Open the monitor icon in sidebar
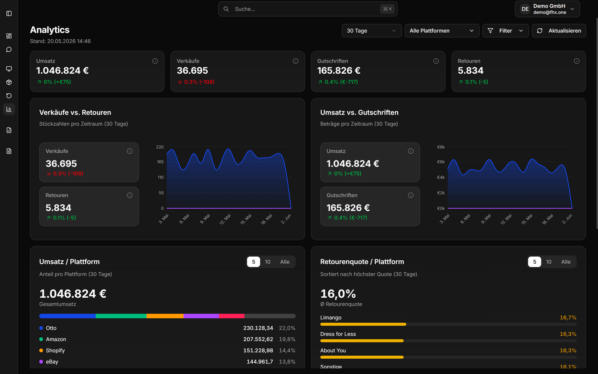Viewport: 598px width, 374px height. (9, 69)
